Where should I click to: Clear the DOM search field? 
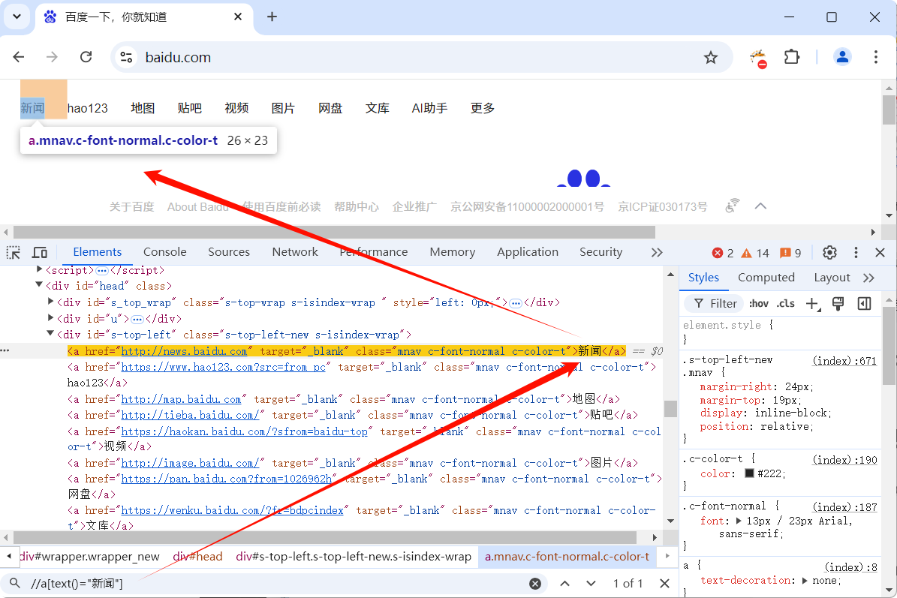point(535,584)
